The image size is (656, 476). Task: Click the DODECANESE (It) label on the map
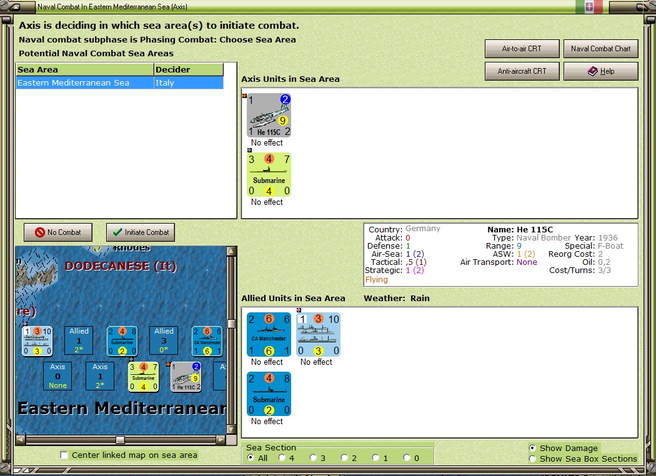click(121, 266)
